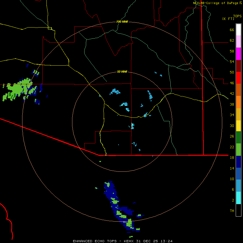The height and width of the screenshot is (243, 243).
Task: Click the dark orange 42 K FT legend swatch
Action: pyautogui.click(x=238, y=90)
